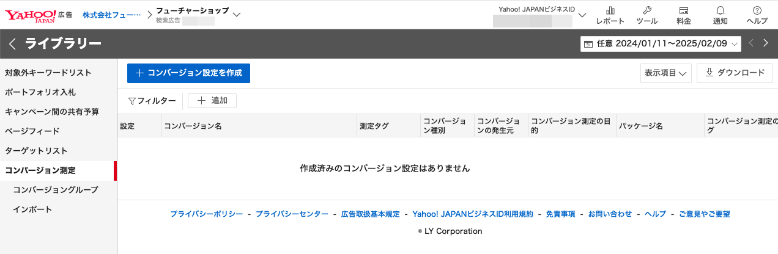The image size is (778, 254).
Task: Click コンバージョン設定を作成 button
Action: [x=188, y=73]
